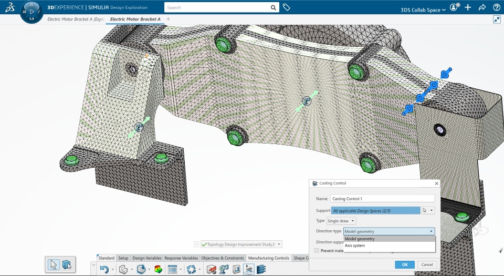Open the table list icon dropdown arrow
Viewport: 504px width, 276px height.
click(181, 270)
